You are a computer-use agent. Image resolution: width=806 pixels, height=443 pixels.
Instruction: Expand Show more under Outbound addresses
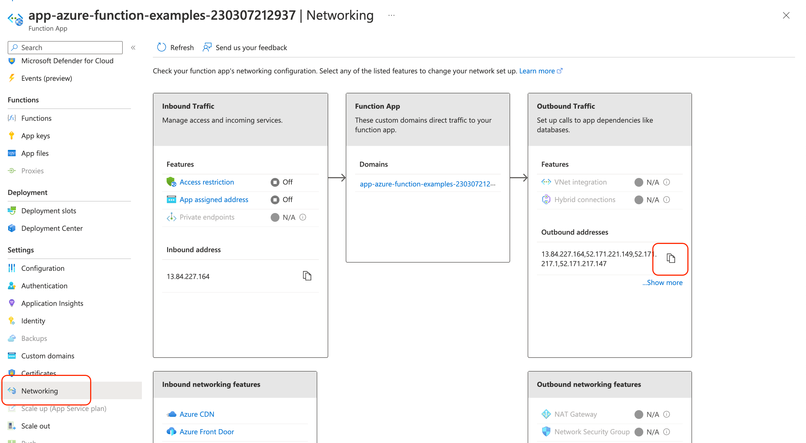point(662,282)
